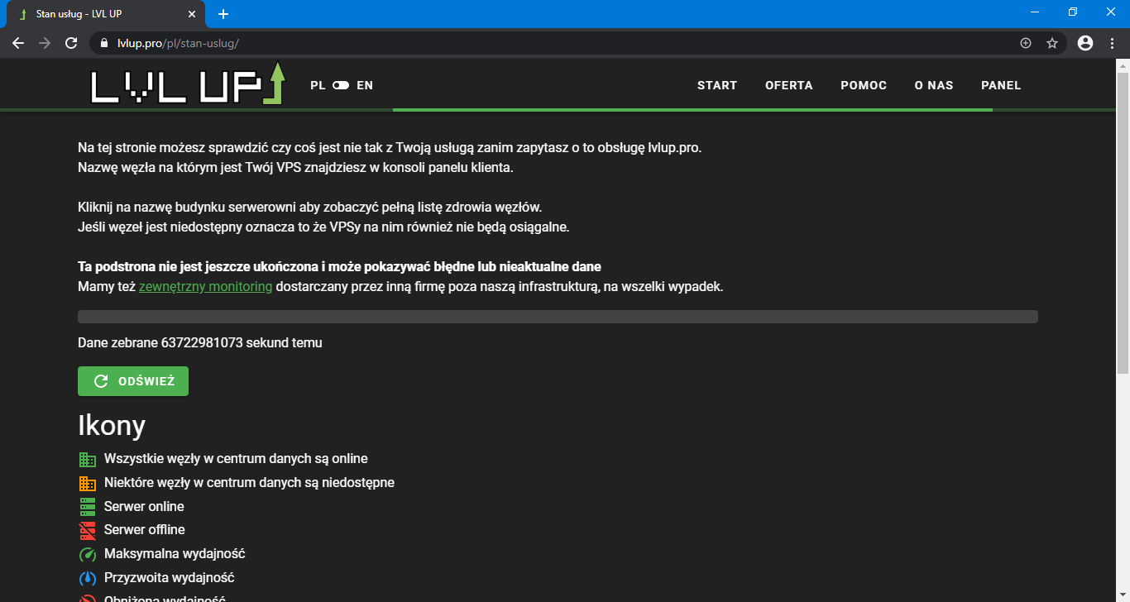
Task: Follow the zewnętrzny monitoring link
Action: [x=205, y=287]
